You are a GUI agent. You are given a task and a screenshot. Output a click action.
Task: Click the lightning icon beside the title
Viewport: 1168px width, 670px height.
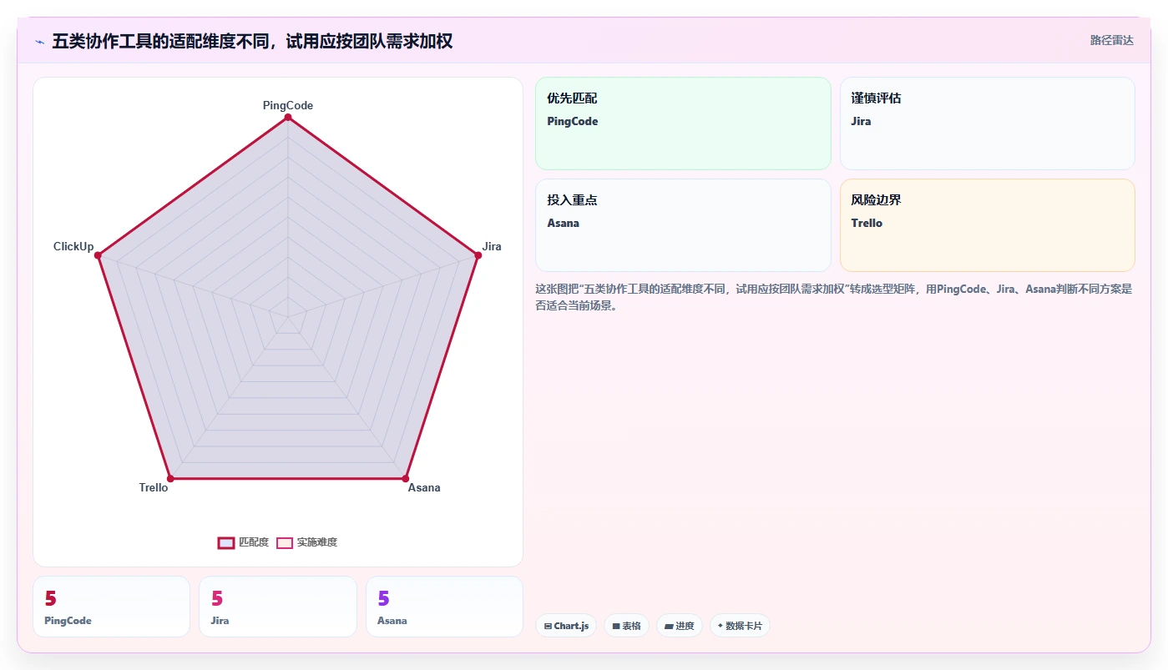(39, 42)
